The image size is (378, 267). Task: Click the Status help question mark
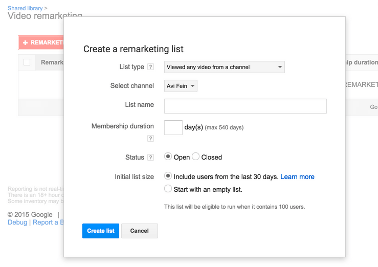tap(150, 158)
